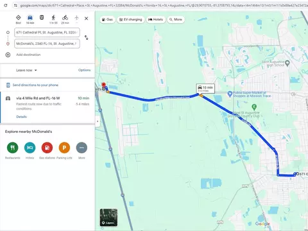Click the send-to-phone icon

pyautogui.click(x=8, y=85)
